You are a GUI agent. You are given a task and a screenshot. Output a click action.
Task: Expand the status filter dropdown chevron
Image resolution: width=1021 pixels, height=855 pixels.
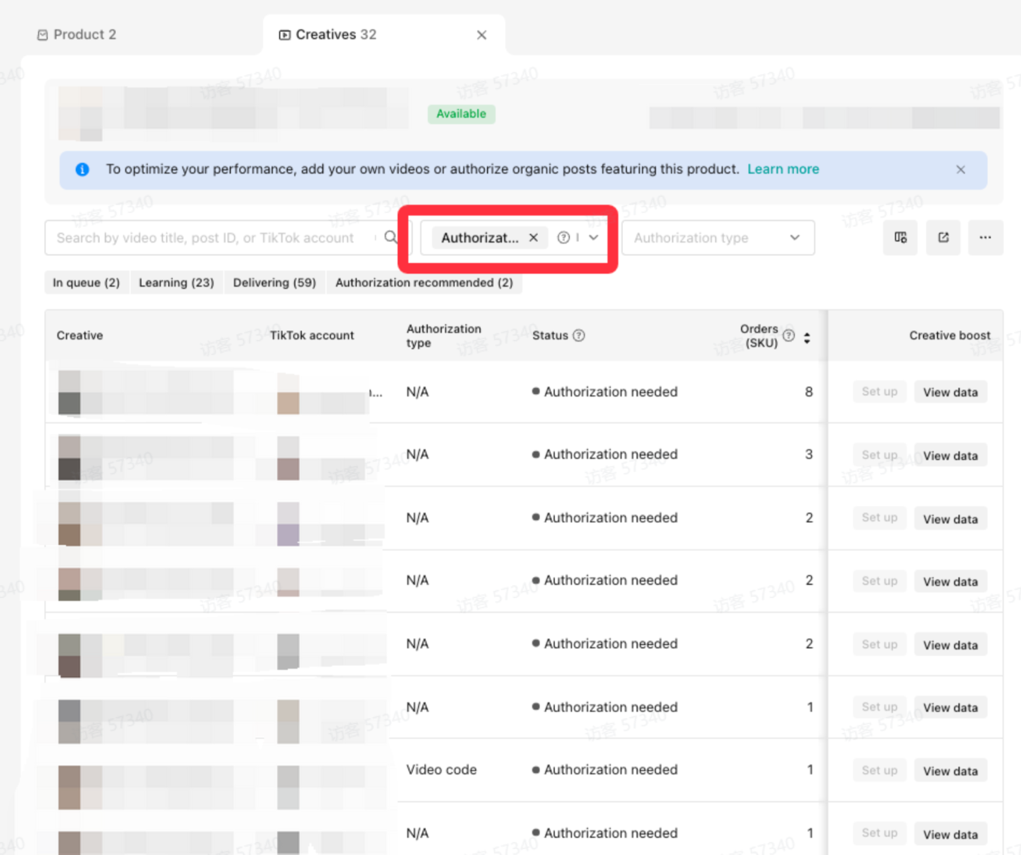pos(593,238)
